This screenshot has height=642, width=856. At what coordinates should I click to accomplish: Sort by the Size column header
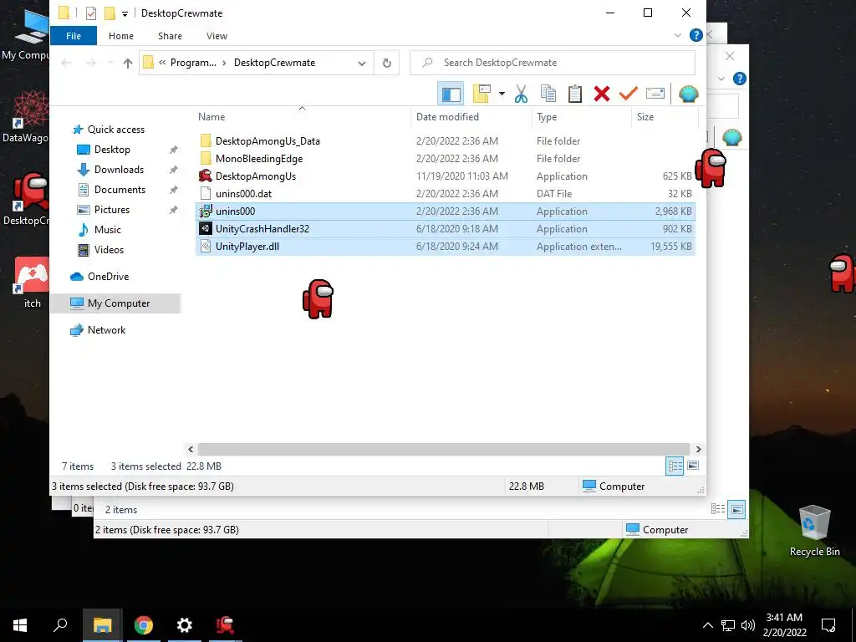665,117
